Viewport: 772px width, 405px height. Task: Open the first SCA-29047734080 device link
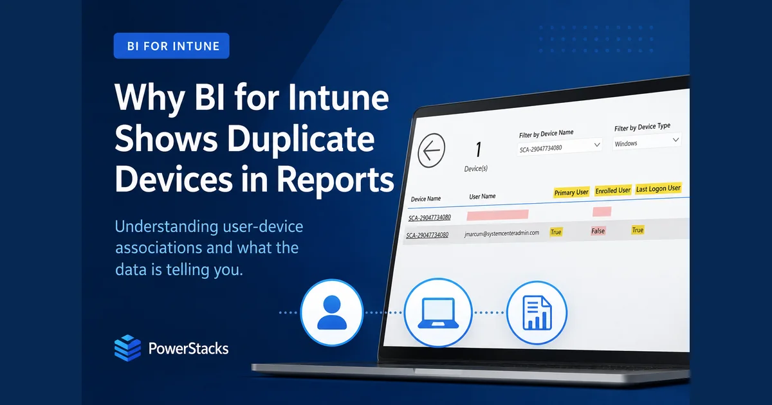pyautogui.click(x=429, y=218)
